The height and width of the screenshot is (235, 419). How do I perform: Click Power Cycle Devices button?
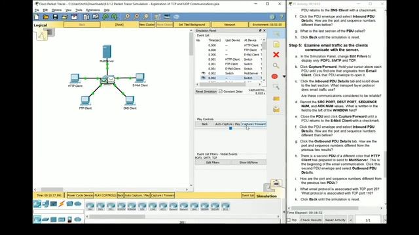tap(80, 195)
